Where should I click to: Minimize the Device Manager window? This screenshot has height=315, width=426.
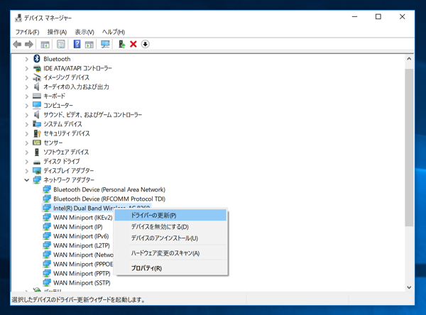[354, 17]
